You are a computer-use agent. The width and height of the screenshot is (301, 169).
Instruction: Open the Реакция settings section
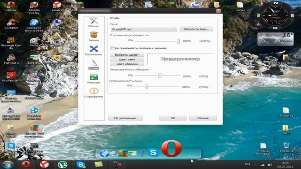click(x=94, y=78)
